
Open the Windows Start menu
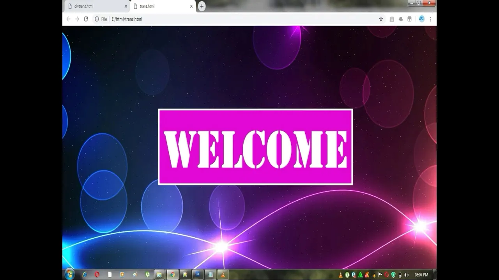tap(70, 274)
